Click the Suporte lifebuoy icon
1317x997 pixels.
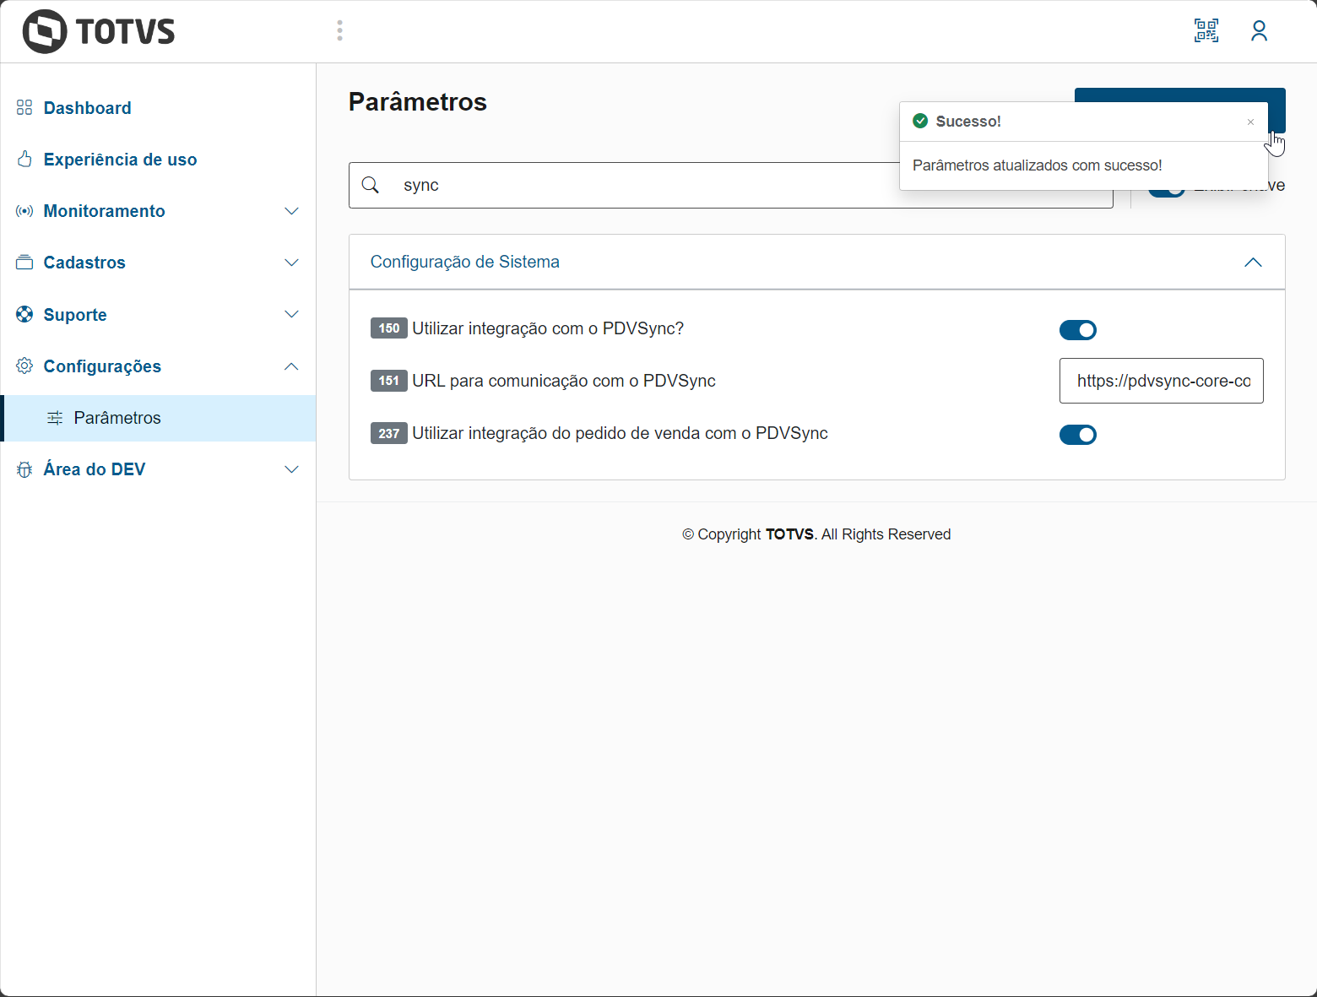click(x=24, y=315)
